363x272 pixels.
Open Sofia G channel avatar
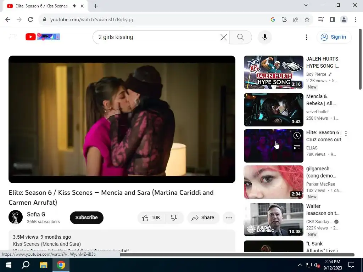[16, 217]
